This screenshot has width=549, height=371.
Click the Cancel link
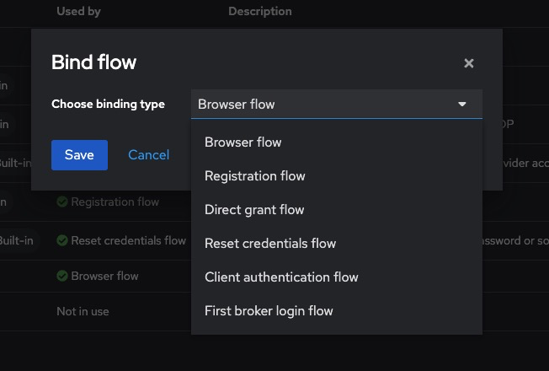148,155
